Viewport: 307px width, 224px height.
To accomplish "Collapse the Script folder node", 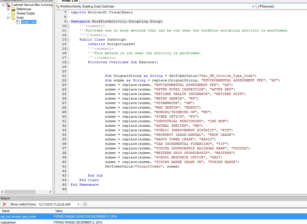I will (8, 18).
